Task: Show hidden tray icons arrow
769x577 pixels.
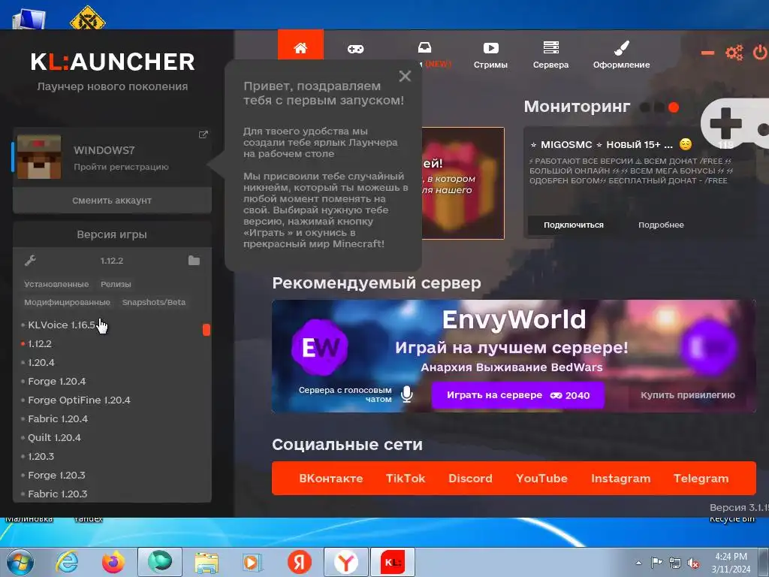Action: pyautogui.click(x=638, y=563)
